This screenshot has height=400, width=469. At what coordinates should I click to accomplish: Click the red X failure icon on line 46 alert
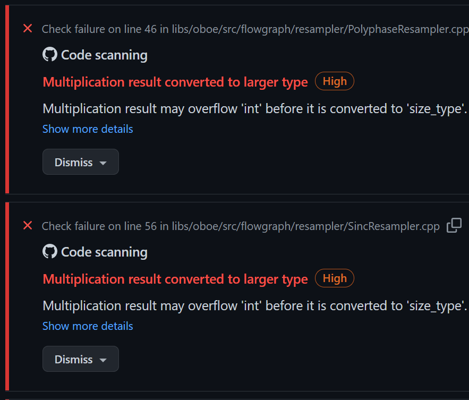tap(27, 29)
